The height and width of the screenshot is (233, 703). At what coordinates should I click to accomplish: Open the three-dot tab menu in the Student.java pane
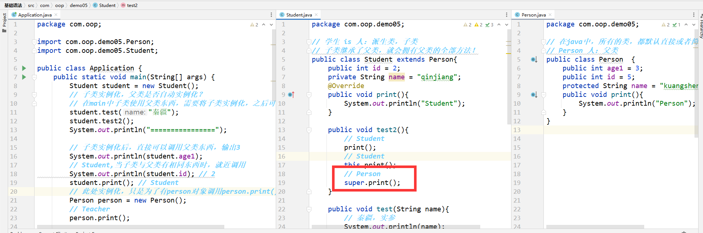pos(507,15)
